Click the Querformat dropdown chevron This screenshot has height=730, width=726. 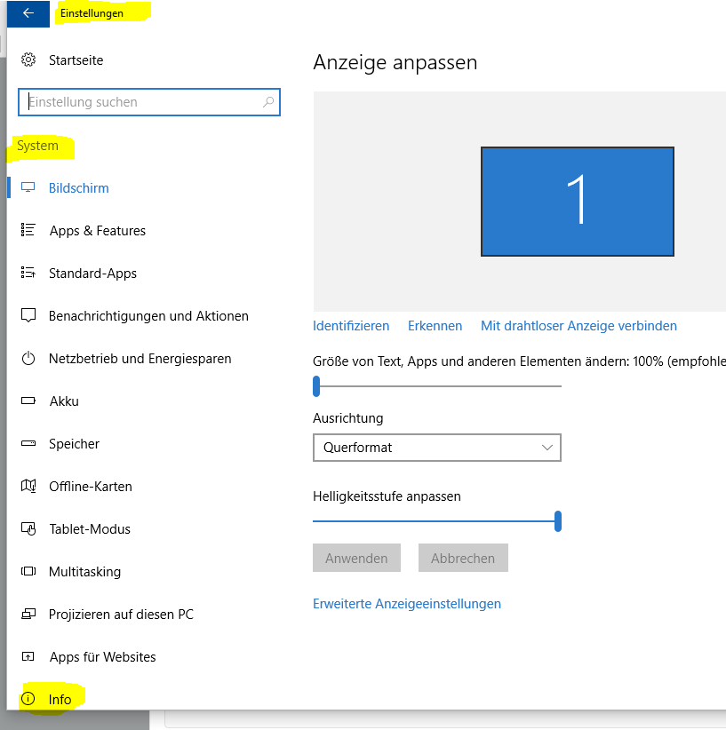pyautogui.click(x=547, y=448)
